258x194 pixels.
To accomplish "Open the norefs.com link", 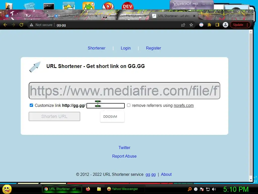I will coord(184,105).
